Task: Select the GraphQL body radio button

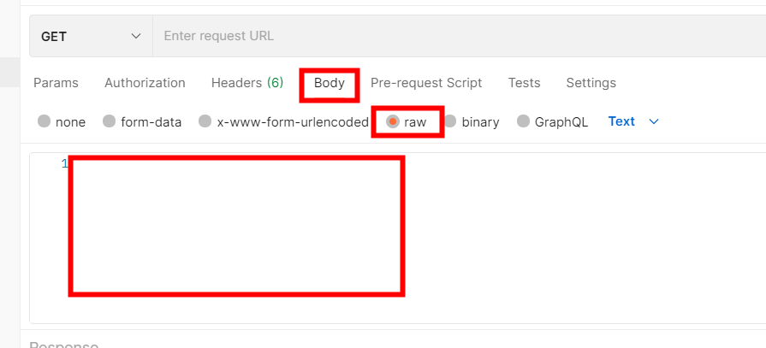Action: (x=524, y=121)
